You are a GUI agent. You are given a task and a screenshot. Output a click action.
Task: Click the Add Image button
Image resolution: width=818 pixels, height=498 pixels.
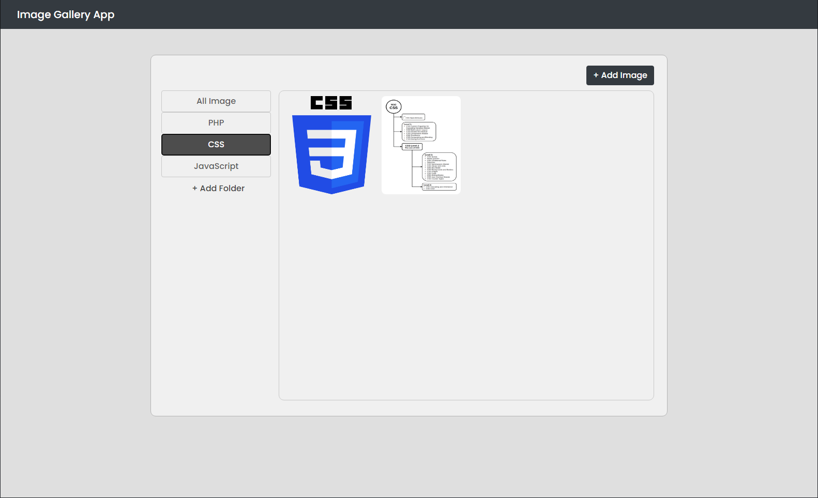[620, 75]
